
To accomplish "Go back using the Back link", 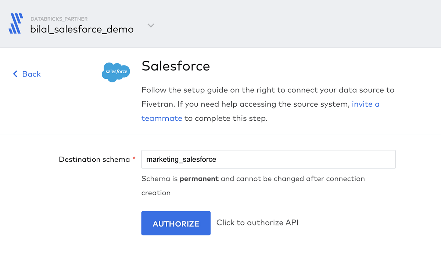I will click(x=31, y=74).
